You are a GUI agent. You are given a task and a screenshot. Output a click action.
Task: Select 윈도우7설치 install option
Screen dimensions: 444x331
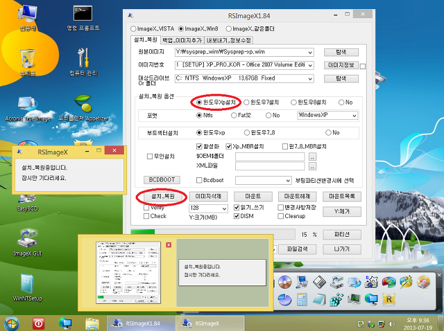tap(262, 102)
